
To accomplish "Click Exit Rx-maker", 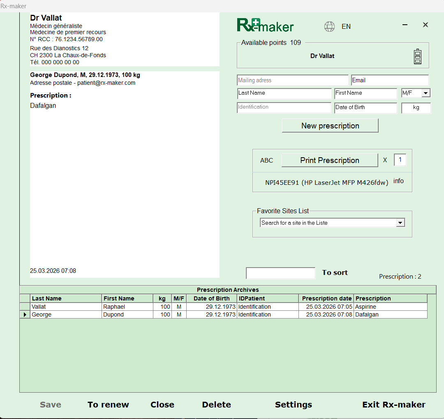I will [393, 405].
